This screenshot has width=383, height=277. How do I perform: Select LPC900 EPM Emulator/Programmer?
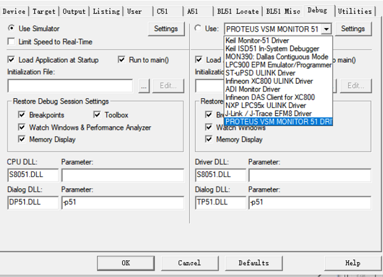[x=278, y=65]
